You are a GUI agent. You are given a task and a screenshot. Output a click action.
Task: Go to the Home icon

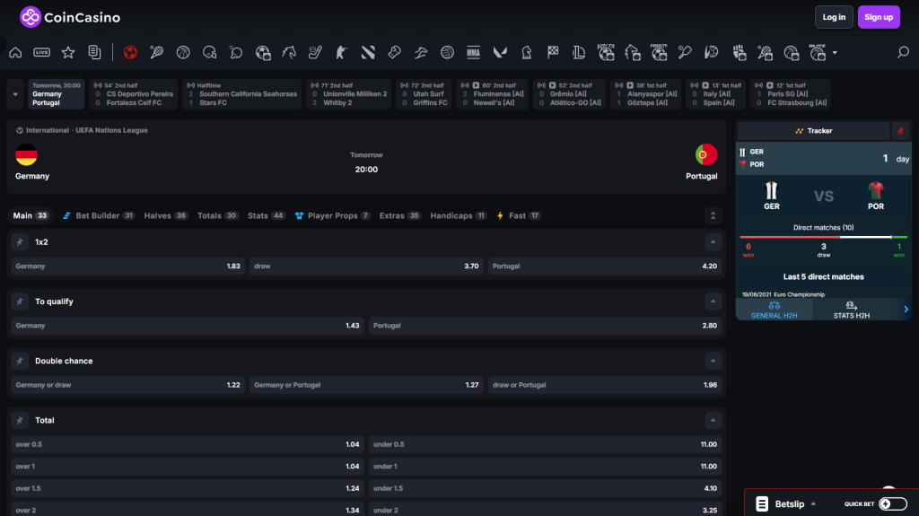[15, 53]
